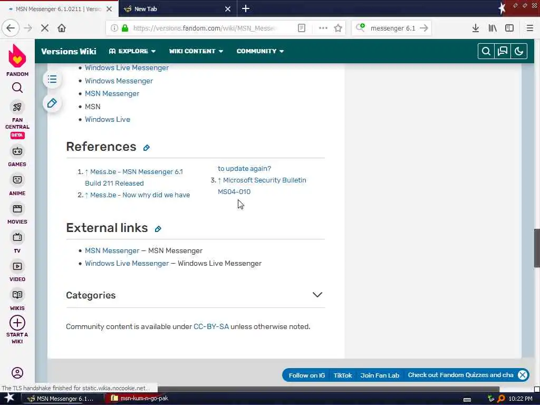540x405 pixels.
Task: Open Anime section in Fandom sidebar
Action: click(17, 185)
